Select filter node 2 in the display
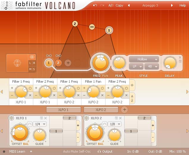This screenshot has width=189, height=155. coord(75,24)
